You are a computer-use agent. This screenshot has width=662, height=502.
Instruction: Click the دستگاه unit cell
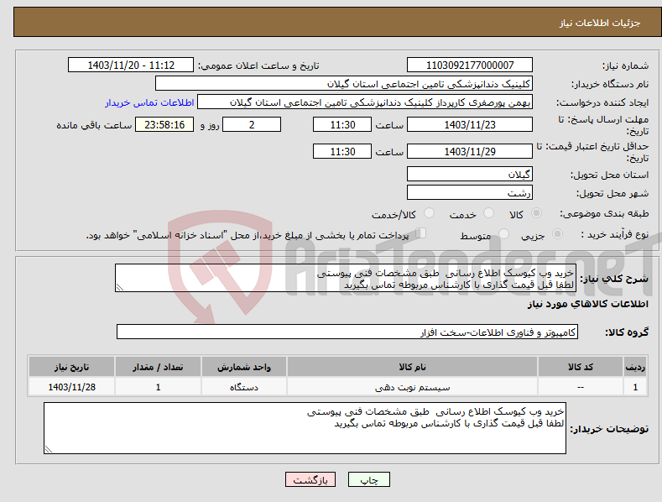coord(244,387)
